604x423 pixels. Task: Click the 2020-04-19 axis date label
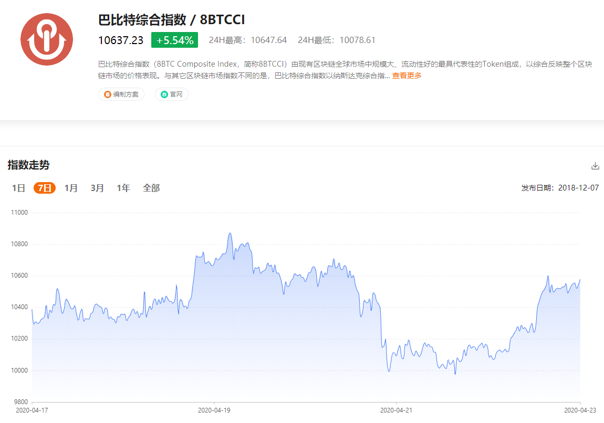click(214, 410)
